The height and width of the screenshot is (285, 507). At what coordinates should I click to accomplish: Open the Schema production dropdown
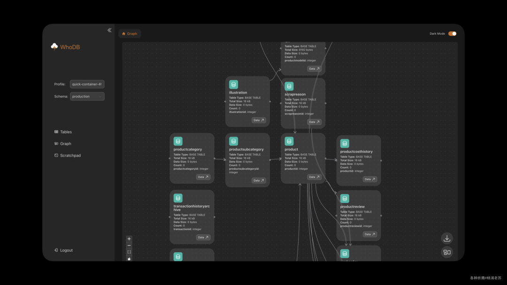(87, 97)
